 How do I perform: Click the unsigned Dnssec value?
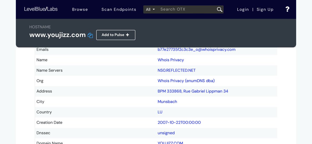point(166,133)
